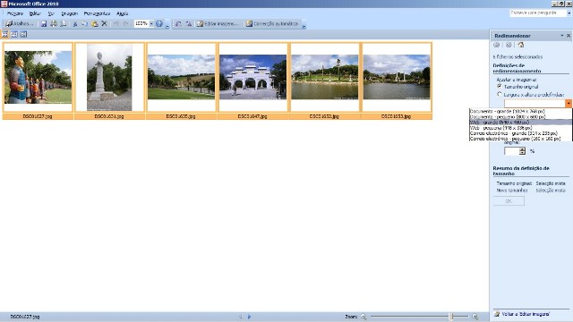Choose Correio electrónico - grande option
573x322 pixels.
click(520, 133)
